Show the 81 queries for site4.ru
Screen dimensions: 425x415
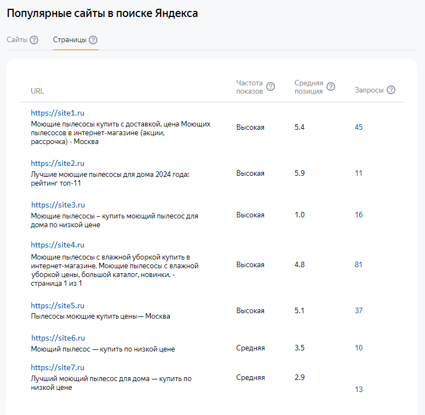[359, 264]
